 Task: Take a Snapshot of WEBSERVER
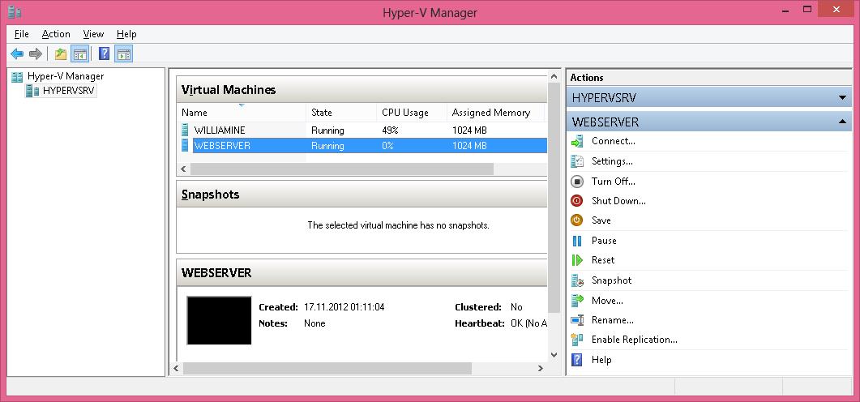611,280
